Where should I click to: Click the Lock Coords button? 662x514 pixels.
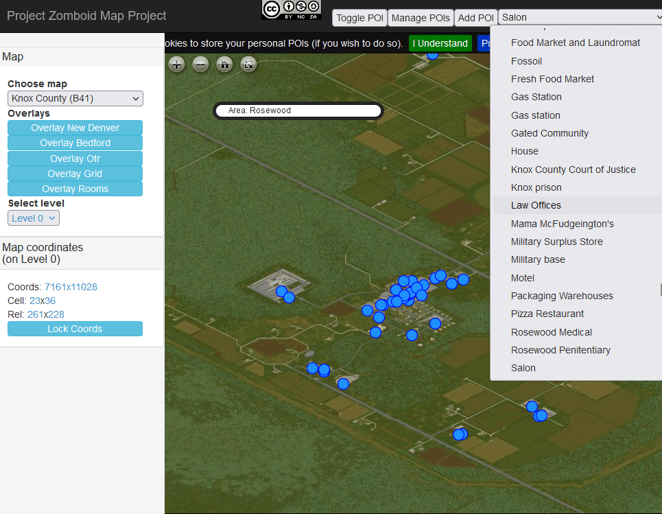75,329
